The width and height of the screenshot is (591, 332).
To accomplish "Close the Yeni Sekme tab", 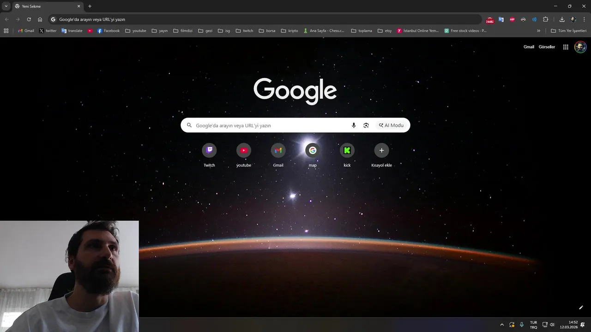I will (78, 6).
